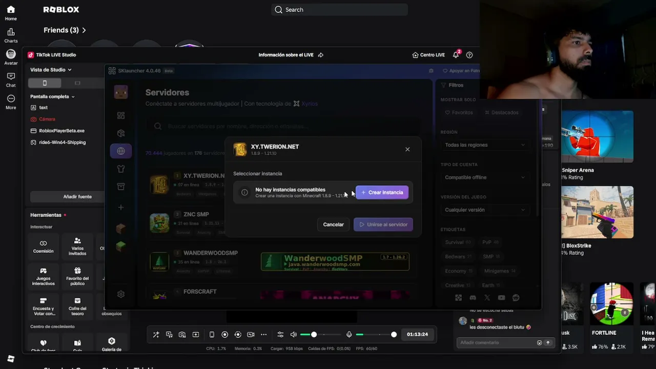Open the TikTok LIVE Studio help icon
This screenshot has width=656, height=369.
tap(469, 55)
